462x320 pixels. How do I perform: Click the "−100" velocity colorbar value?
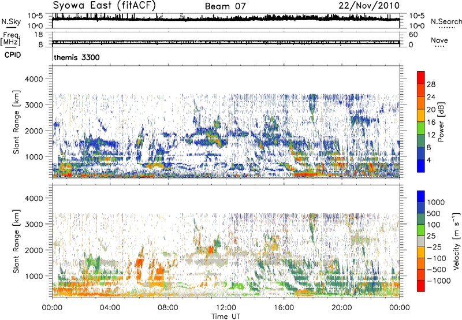[x=437, y=258]
